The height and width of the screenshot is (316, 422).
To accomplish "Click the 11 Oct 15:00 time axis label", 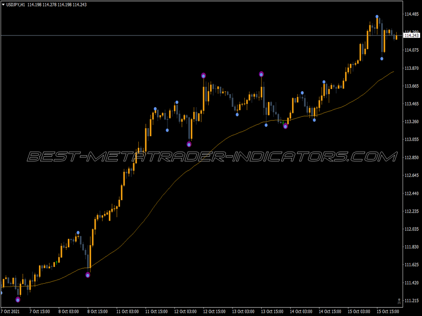I will 156,312.
